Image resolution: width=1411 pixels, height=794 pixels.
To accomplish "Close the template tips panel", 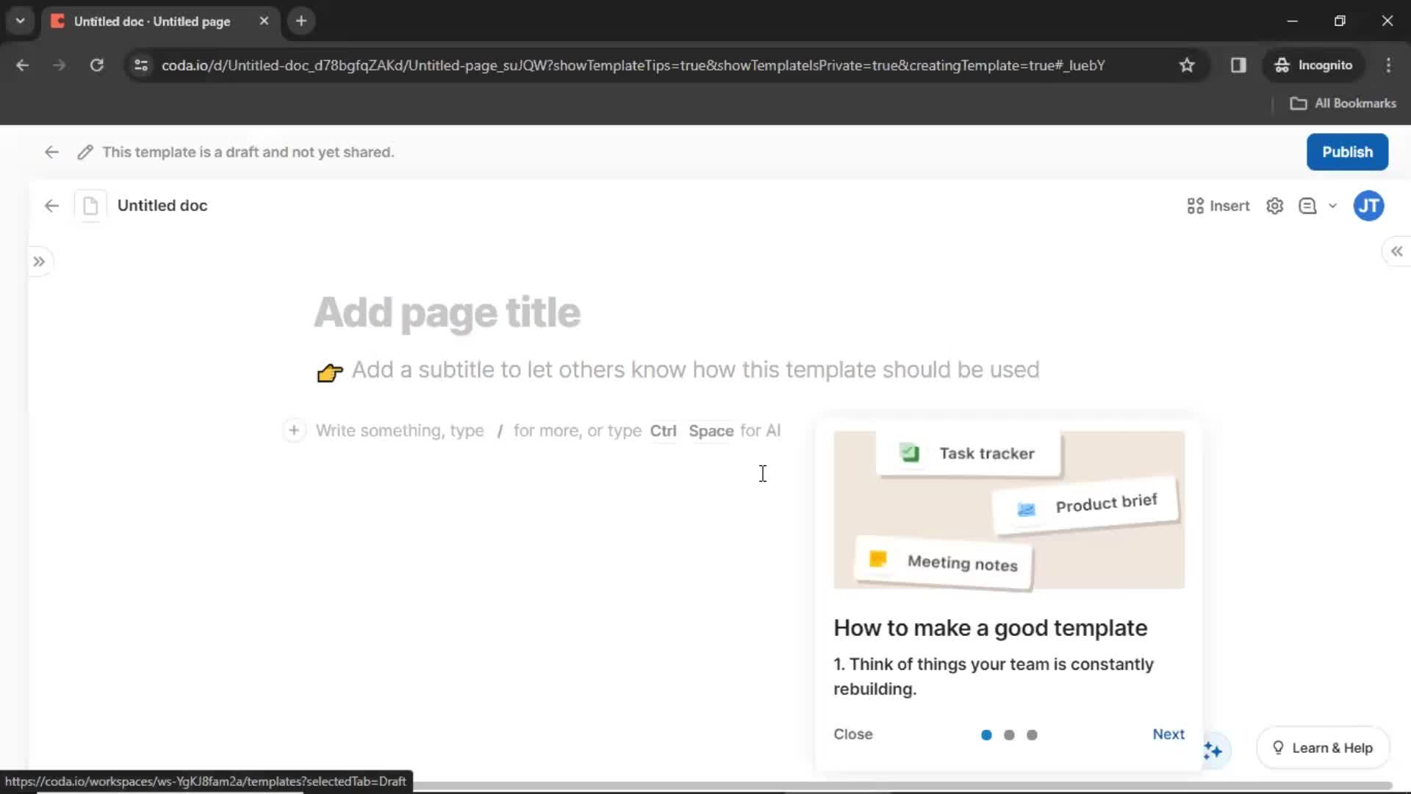I will 852,734.
